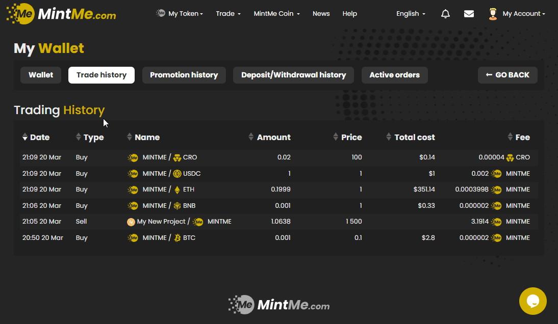Click the MintMe.com logo in header
Screen dimensions: 558x324
point(61,14)
